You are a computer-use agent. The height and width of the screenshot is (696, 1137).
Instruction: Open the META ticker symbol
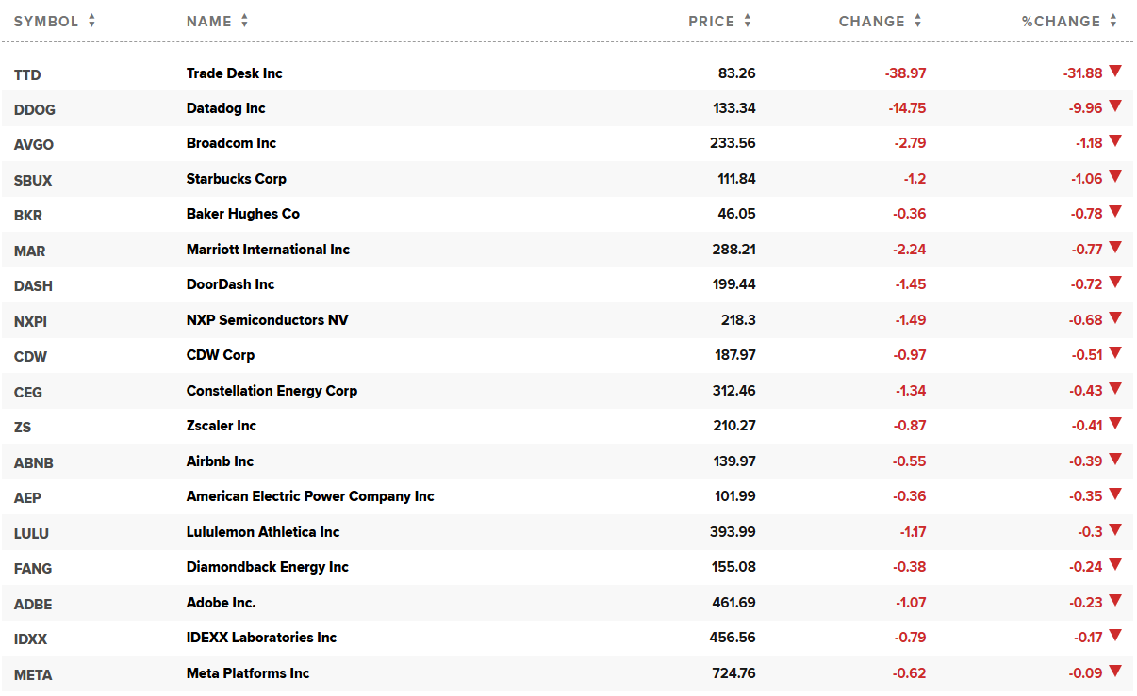33,674
